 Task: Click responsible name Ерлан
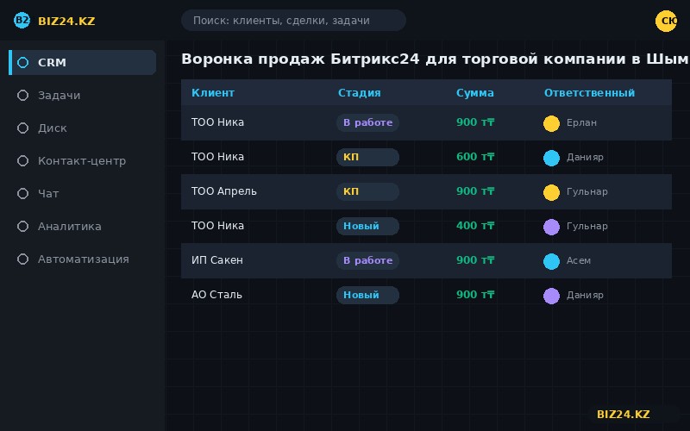click(x=581, y=123)
